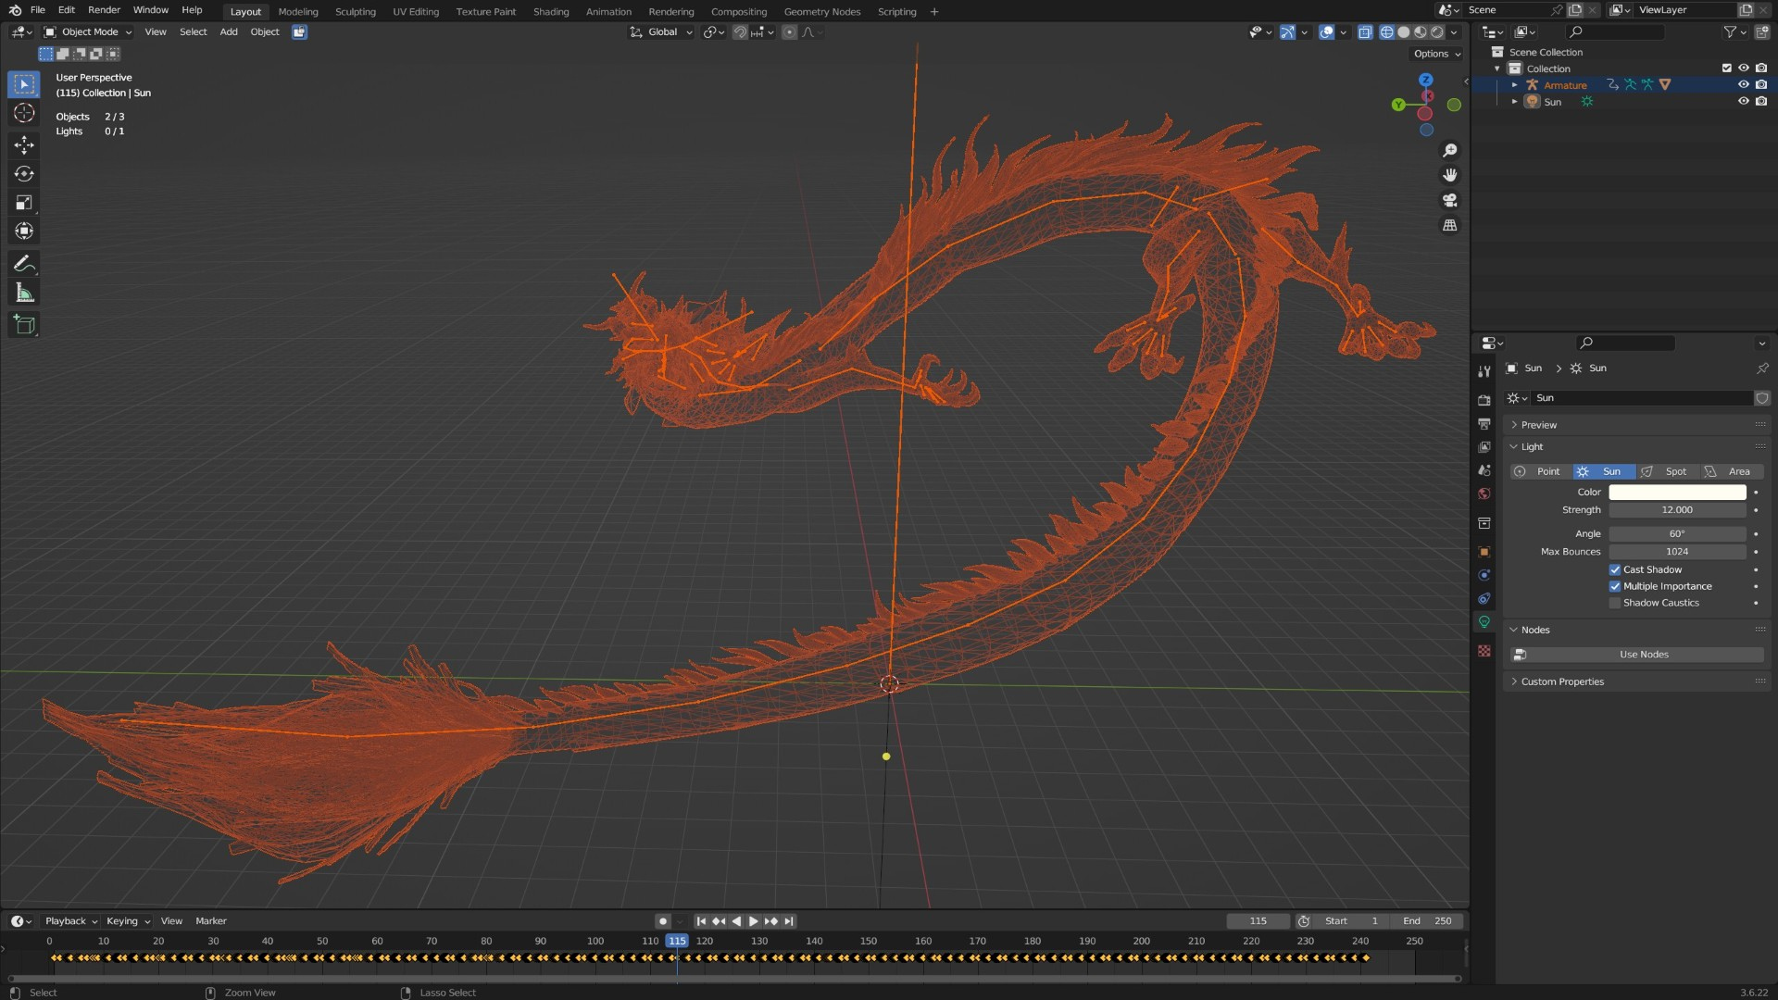
Task: Click the current frame field 115
Action: pyautogui.click(x=1258, y=921)
